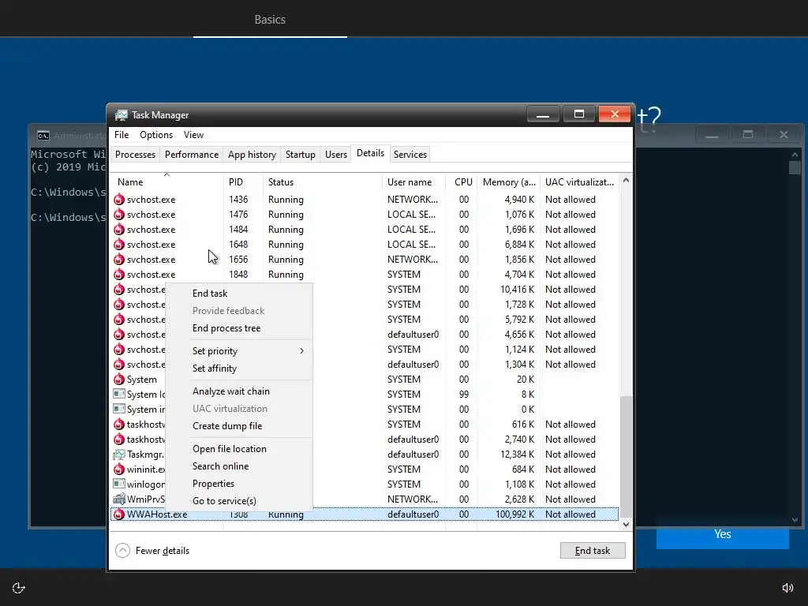Switch to the Processes tab
This screenshot has width=808, height=606.
(x=135, y=155)
